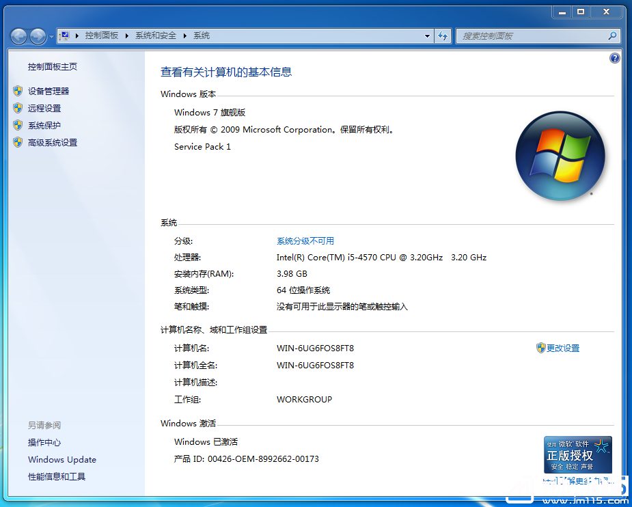Screen dimensions: 632x507
Task: Click the shield icon beside 更改设置
Action: pyautogui.click(x=540, y=348)
